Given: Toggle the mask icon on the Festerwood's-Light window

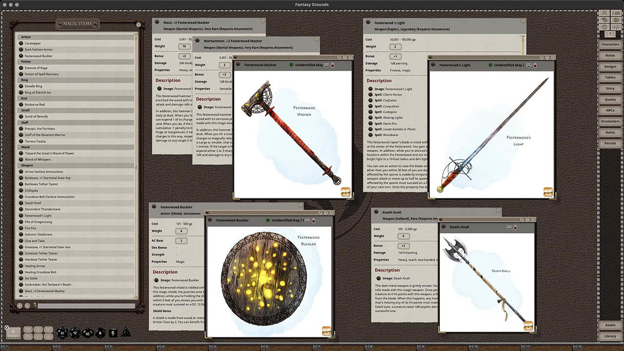Looking at the screenshot, I should pyautogui.click(x=528, y=65).
